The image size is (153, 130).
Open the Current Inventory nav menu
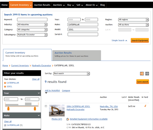[x=21, y=5]
